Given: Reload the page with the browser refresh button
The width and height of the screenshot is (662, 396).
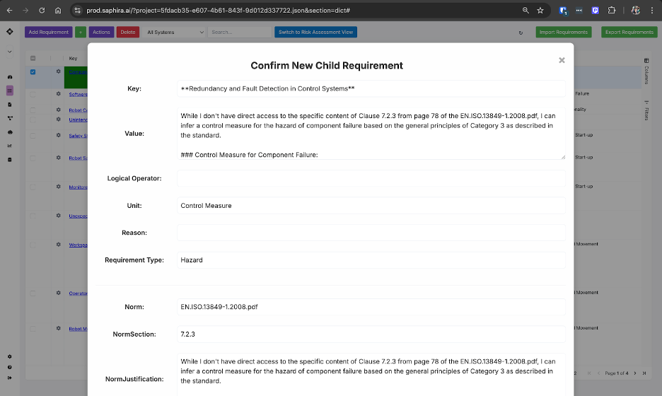Looking at the screenshot, I should tap(42, 11).
